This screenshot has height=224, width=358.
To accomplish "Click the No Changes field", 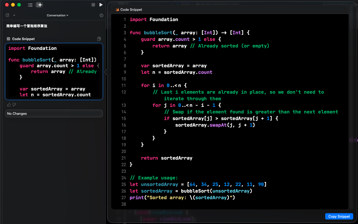I will (x=54, y=113).
